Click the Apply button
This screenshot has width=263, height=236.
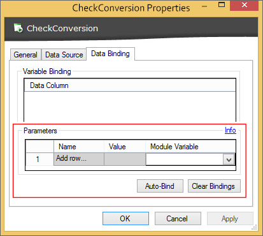(x=230, y=218)
